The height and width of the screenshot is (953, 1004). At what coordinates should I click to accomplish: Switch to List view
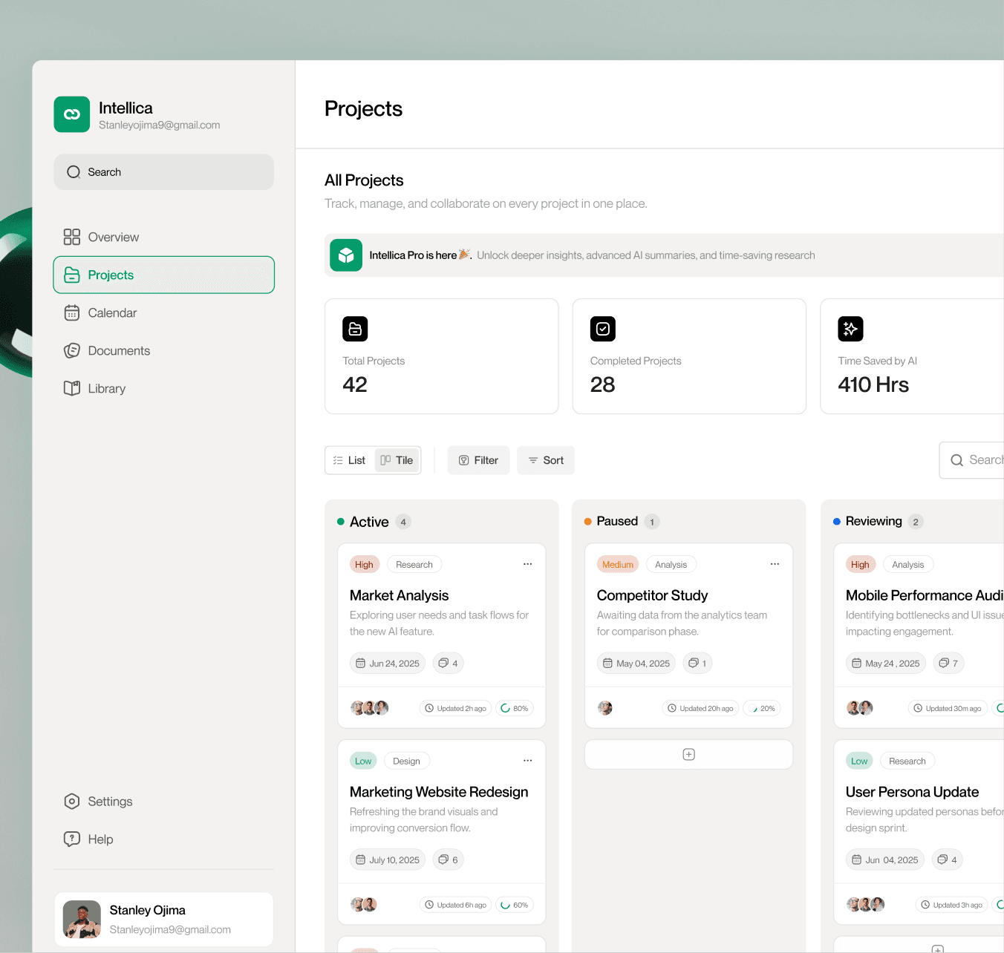[x=350, y=460]
